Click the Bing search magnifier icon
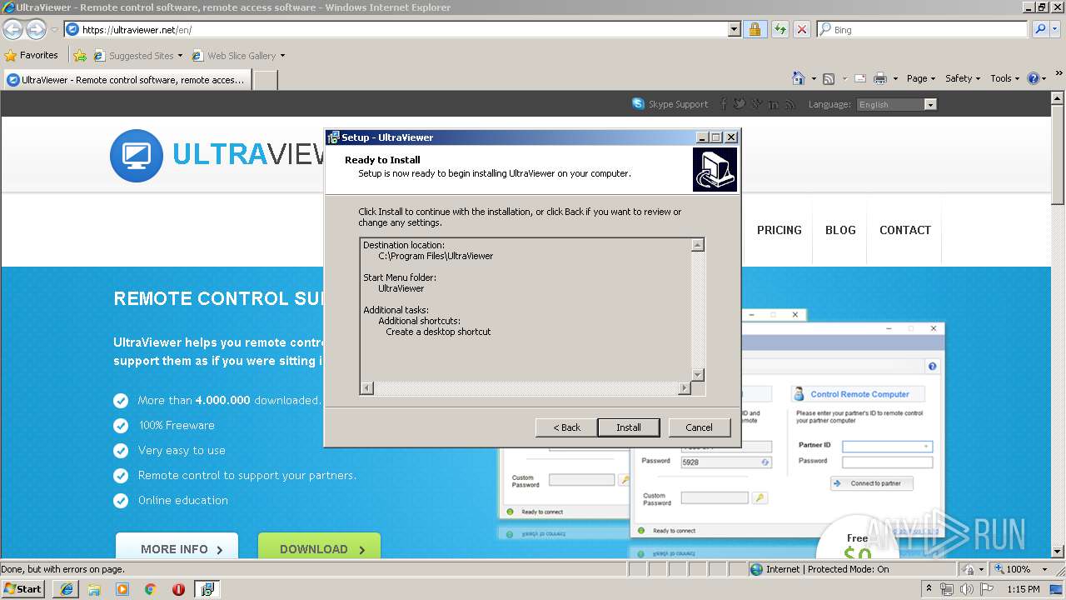This screenshot has width=1066, height=600. (x=1039, y=29)
